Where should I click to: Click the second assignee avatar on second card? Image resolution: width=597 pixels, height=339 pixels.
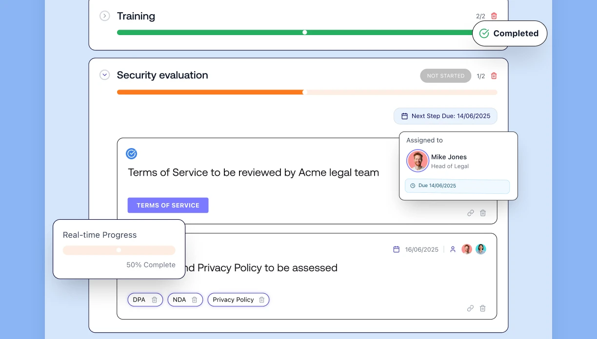(x=481, y=249)
